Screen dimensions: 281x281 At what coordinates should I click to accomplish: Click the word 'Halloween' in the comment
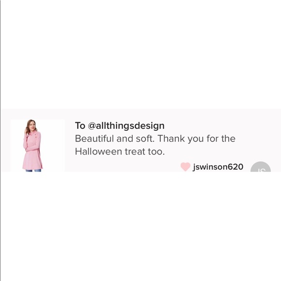click(98, 152)
